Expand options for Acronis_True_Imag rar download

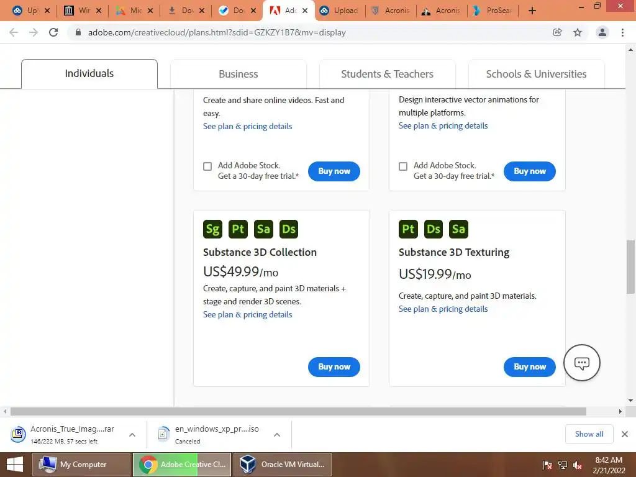coord(132,434)
